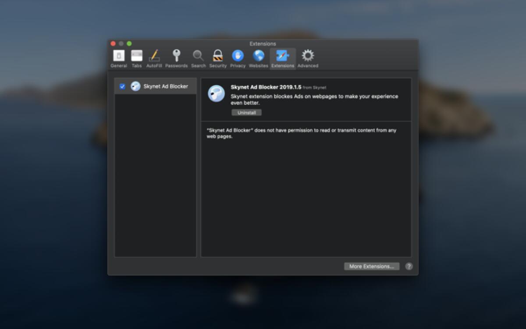Image resolution: width=526 pixels, height=329 pixels.
Task: Open the Advanced settings pane
Action: coord(308,57)
